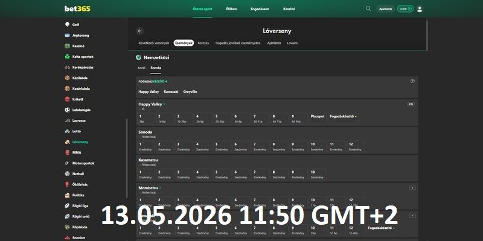Open the bet365 logo home link
The width and height of the screenshot is (483, 241).
click(x=77, y=9)
